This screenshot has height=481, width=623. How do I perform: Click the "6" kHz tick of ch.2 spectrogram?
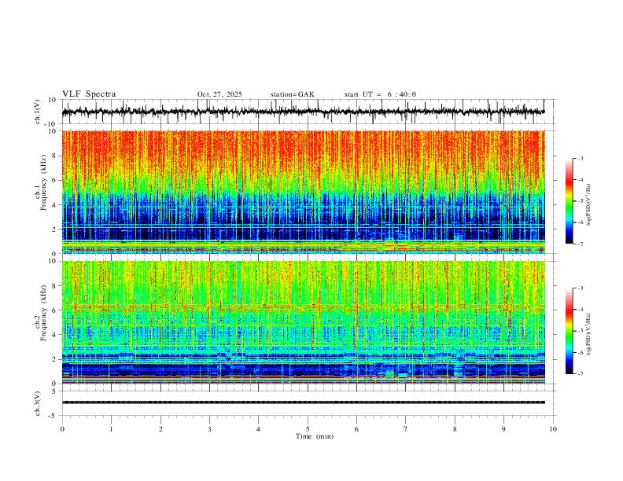(x=55, y=310)
